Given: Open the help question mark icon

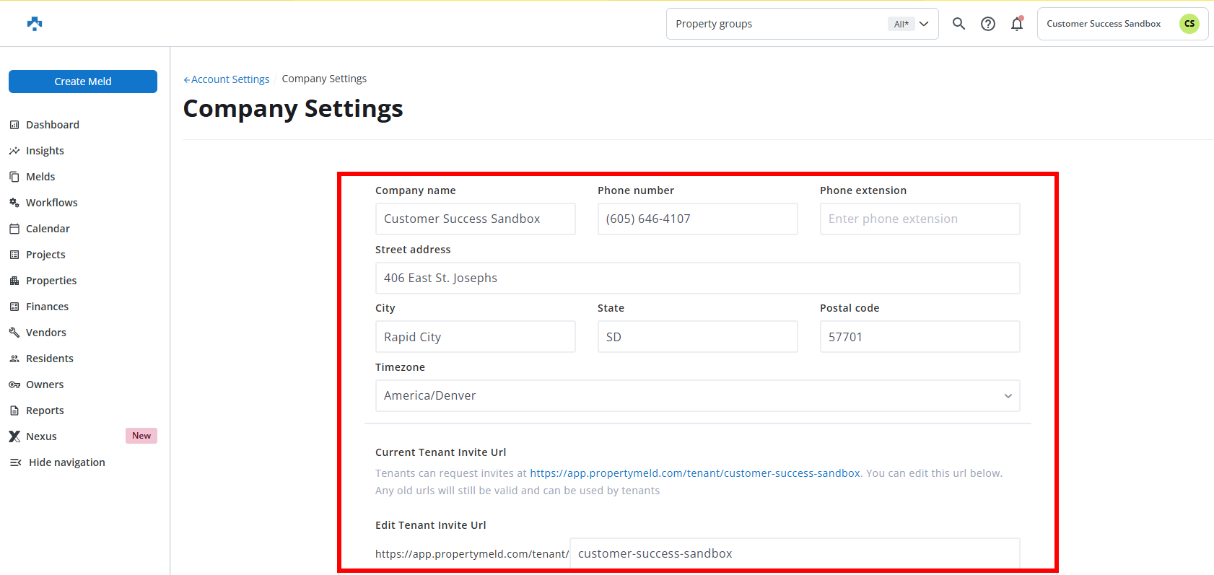Looking at the screenshot, I should tap(987, 24).
